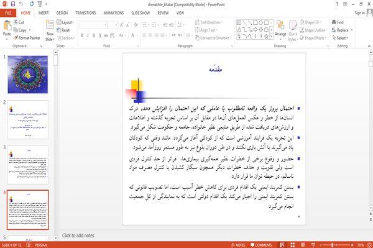Open the FILE tab
This screenshot has height=248, width=373.
click(8, 13)
